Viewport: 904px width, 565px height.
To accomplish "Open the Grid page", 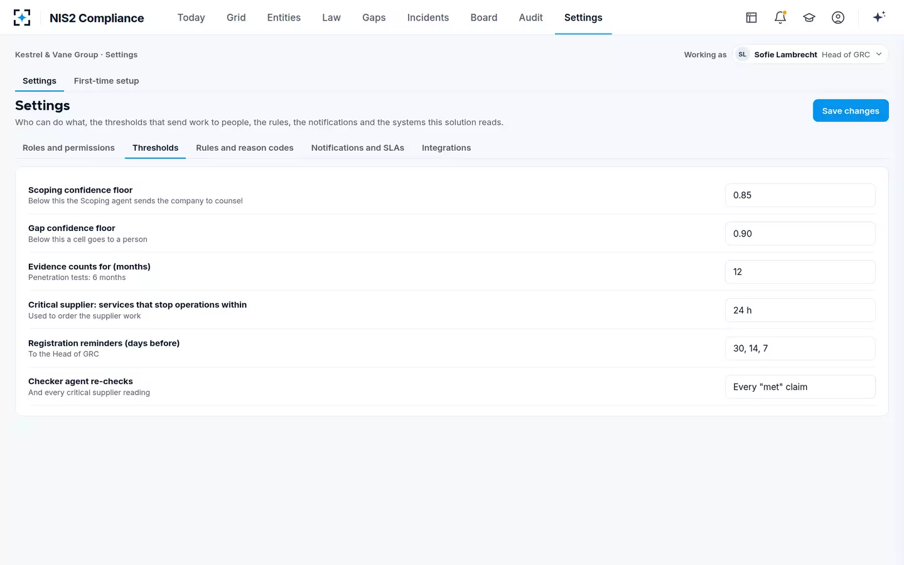I will tap(236, 18).
